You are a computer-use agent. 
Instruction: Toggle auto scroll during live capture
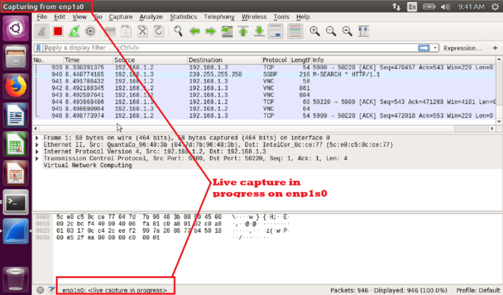(x=276, y=32)
